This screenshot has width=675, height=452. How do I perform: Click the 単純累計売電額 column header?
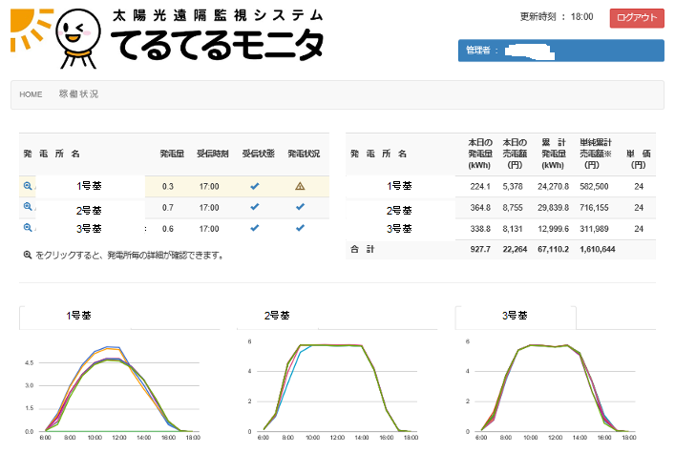[596, 154]
